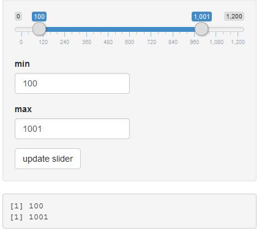Screen dimensions: 259x231
Task: Click the 840 tick label on slider
Action: (x=173, y=42)
